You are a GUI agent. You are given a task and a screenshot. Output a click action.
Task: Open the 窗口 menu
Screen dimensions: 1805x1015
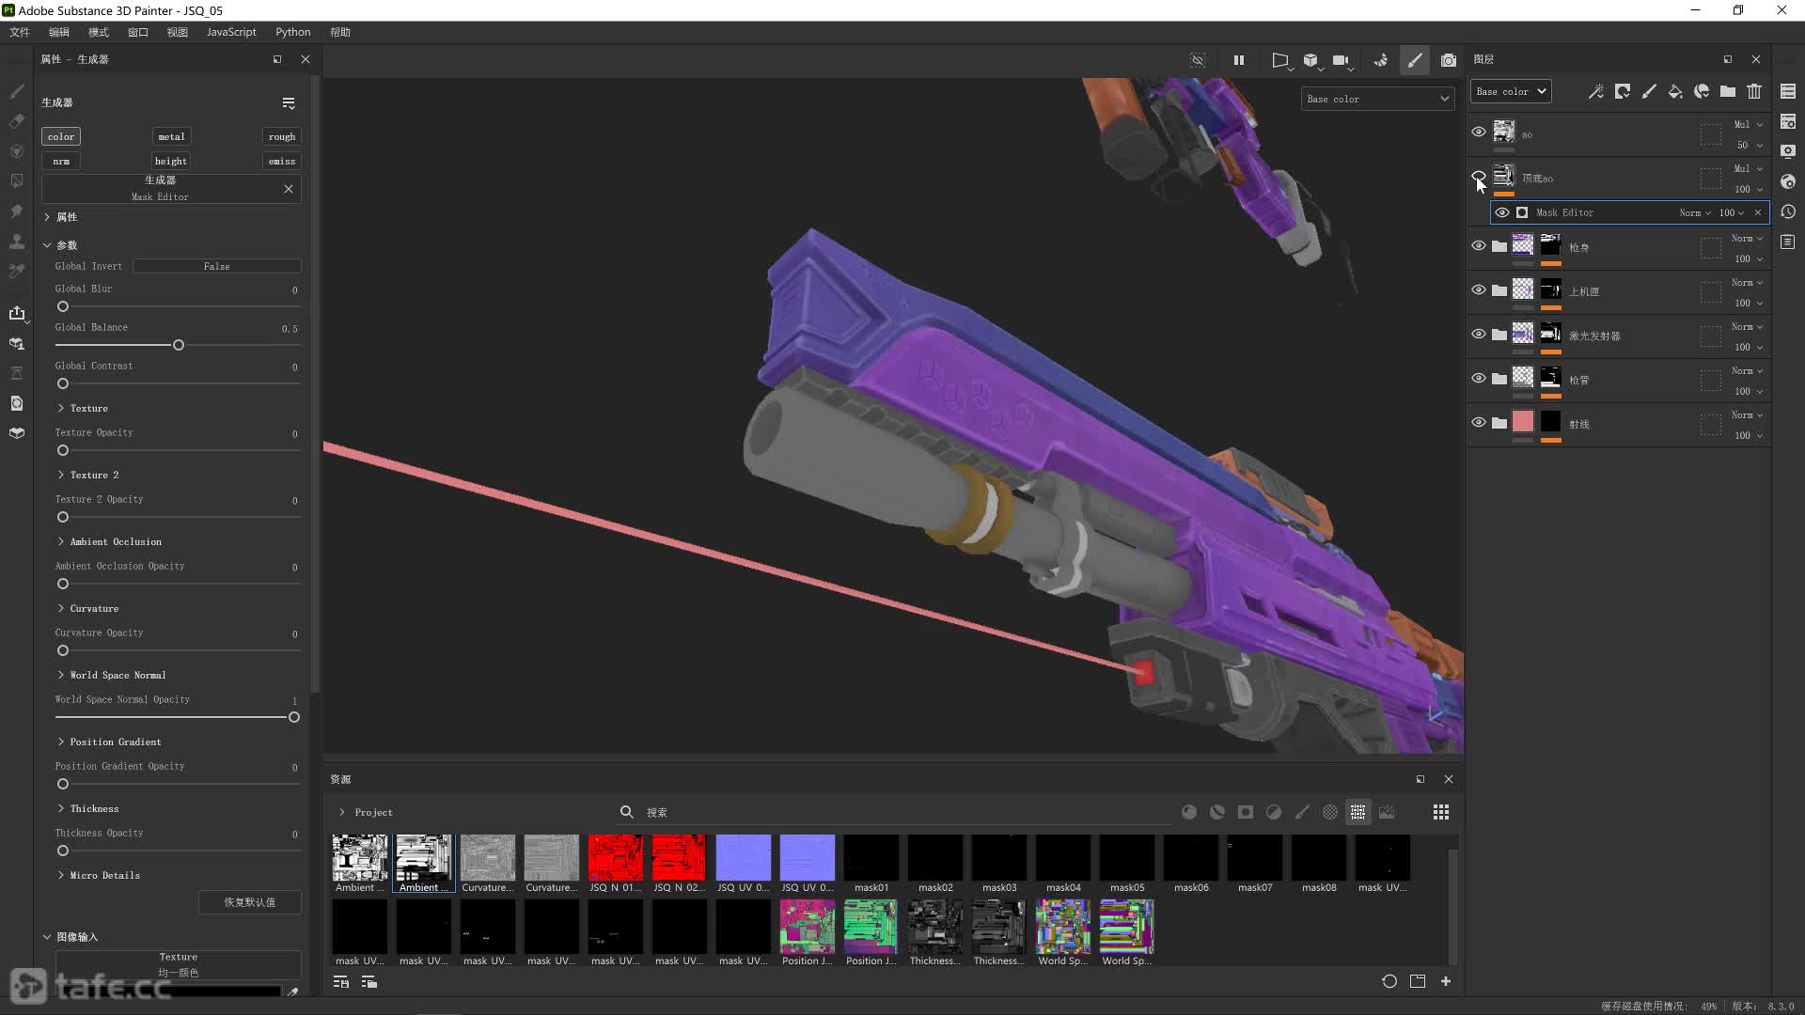coord(138,32)
